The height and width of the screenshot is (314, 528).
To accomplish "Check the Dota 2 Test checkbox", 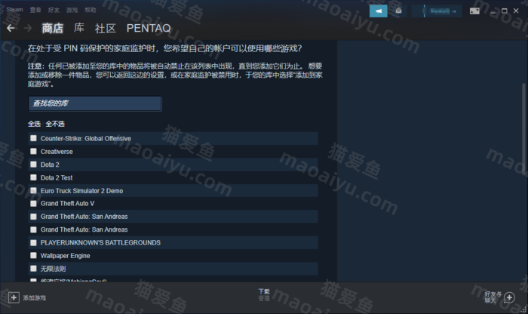I will (33, 177).
